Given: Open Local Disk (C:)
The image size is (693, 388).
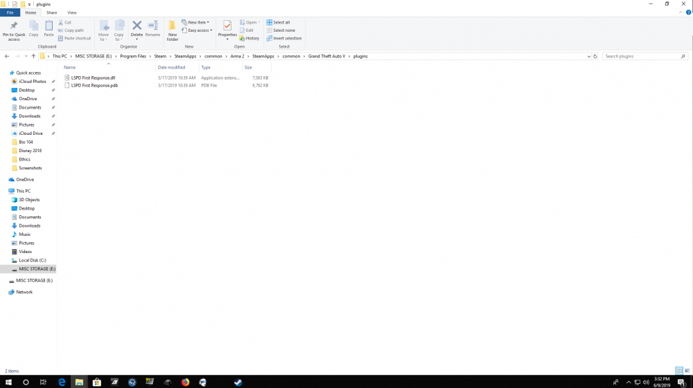Looking at the screenshot, I should pos(33,260).
